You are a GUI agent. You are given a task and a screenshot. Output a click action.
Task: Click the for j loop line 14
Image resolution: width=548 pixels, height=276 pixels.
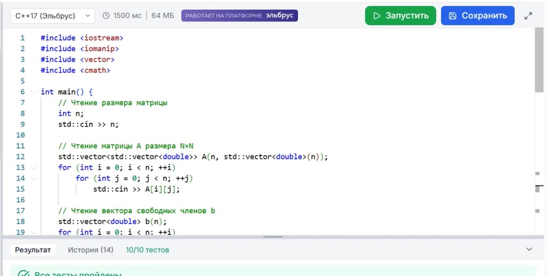pos(134,178)
